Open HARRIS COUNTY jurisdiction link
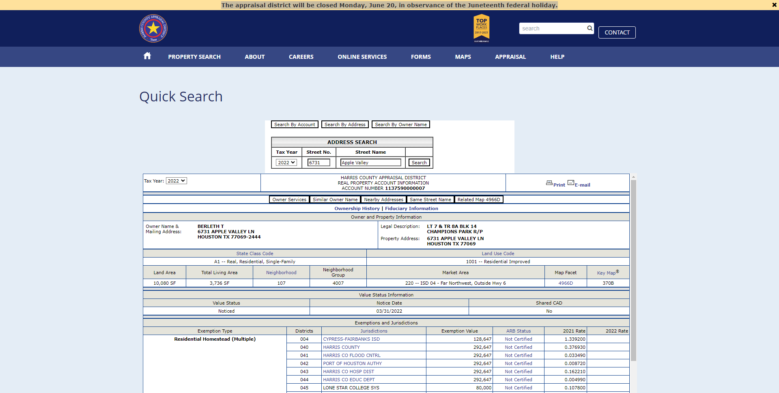This screenshot has width=779, height=393. [341, 347]
